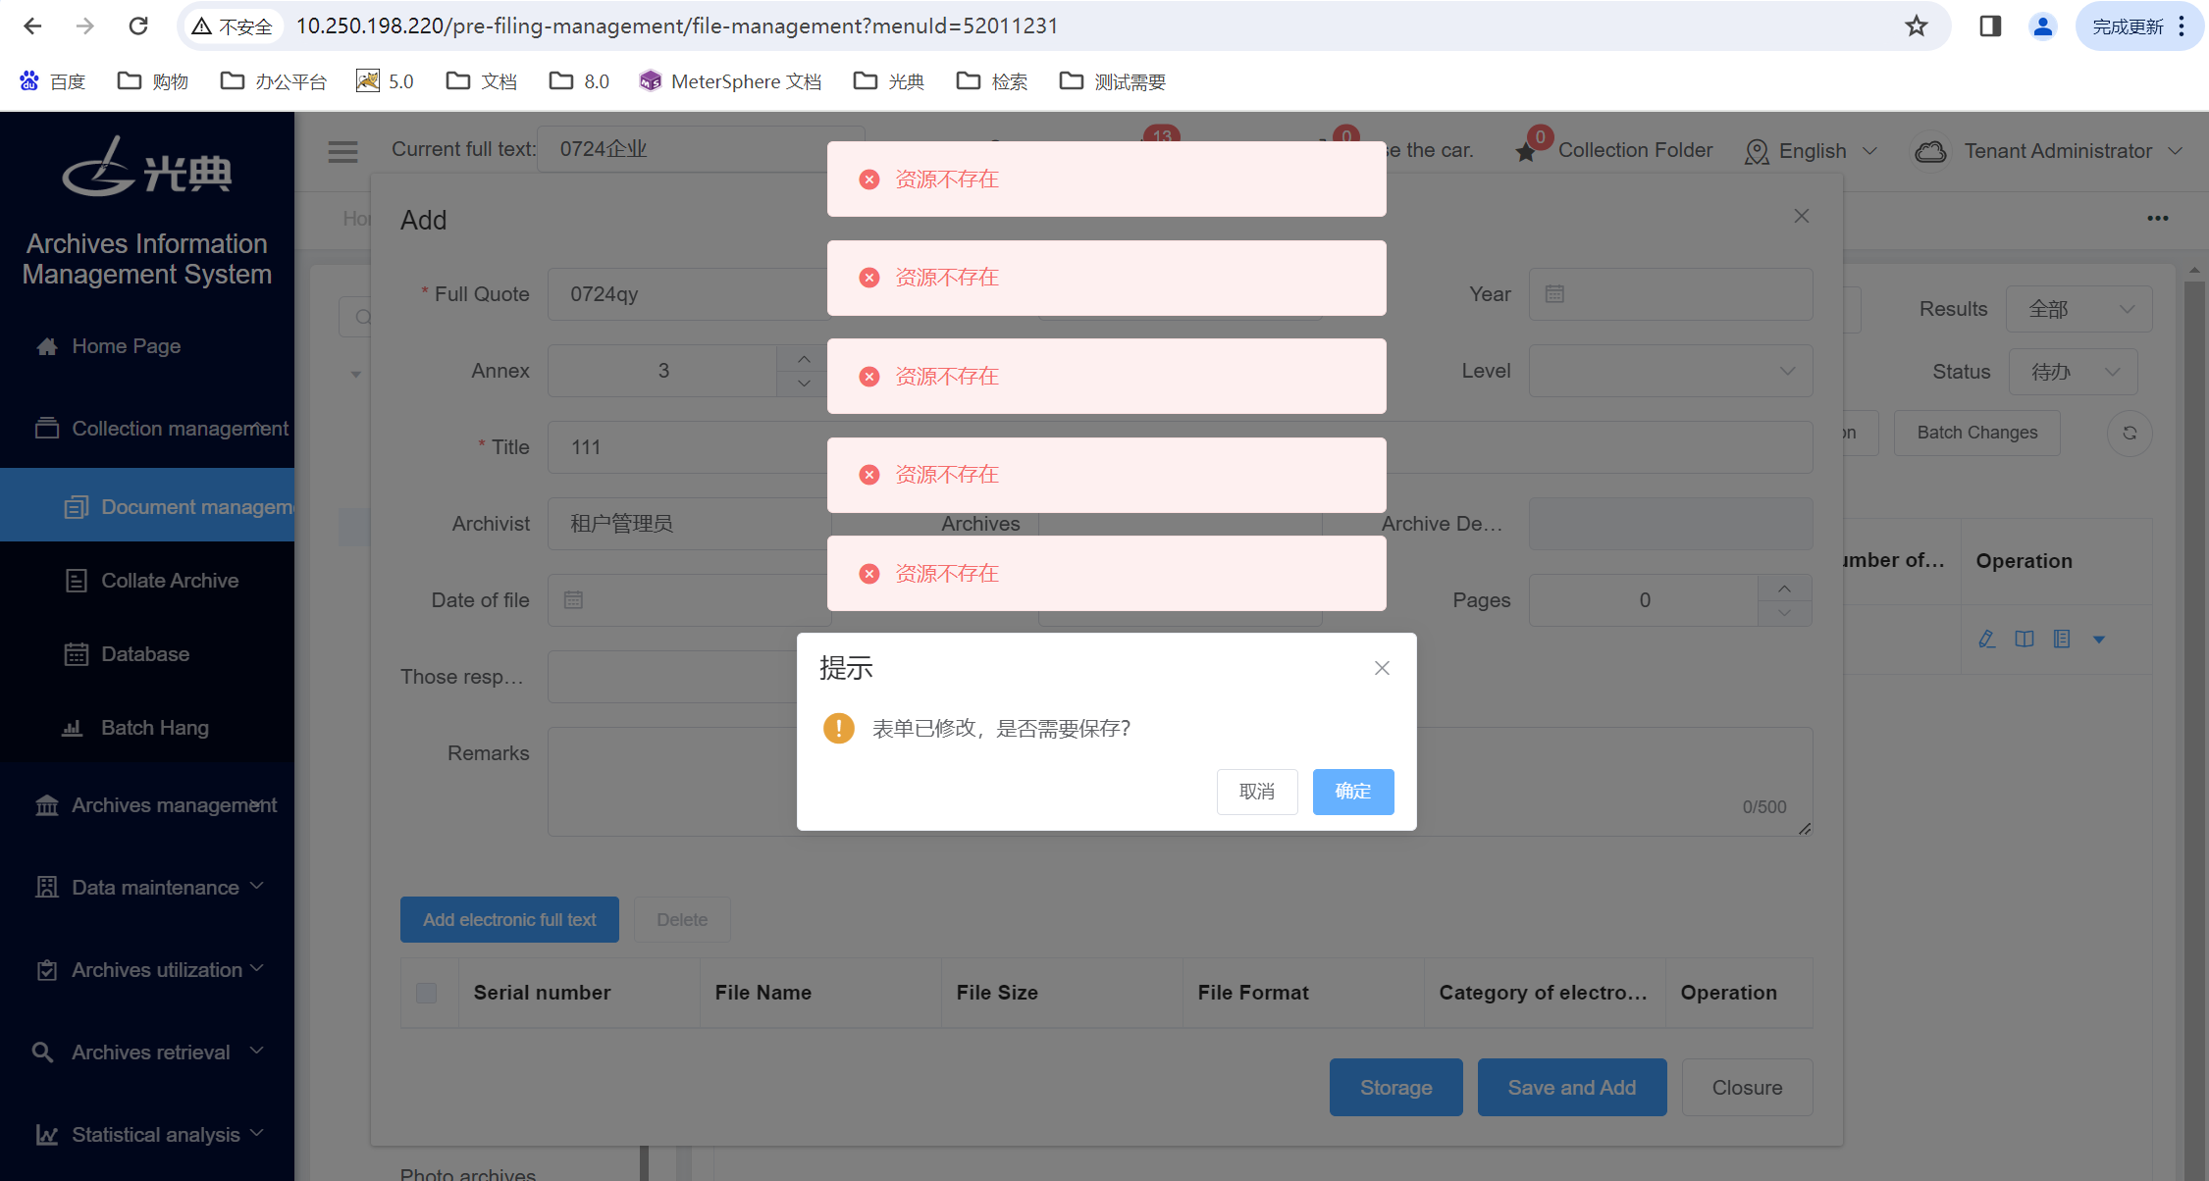Screen dimensions: 2209x1181
Task: Decrease the Pages value with down arrow
Action: pos(1785,613)
